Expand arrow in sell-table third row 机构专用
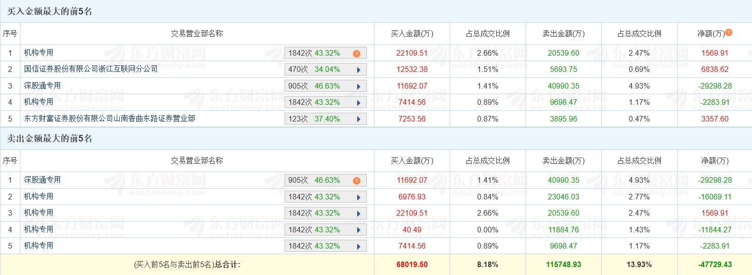752x275 pixels. pyautogui.click(x=359, y=213)
